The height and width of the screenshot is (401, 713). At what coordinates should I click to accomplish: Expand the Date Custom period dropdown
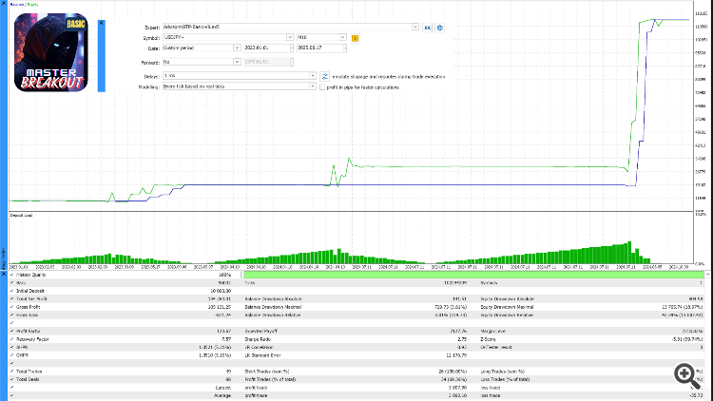(236, 47)
